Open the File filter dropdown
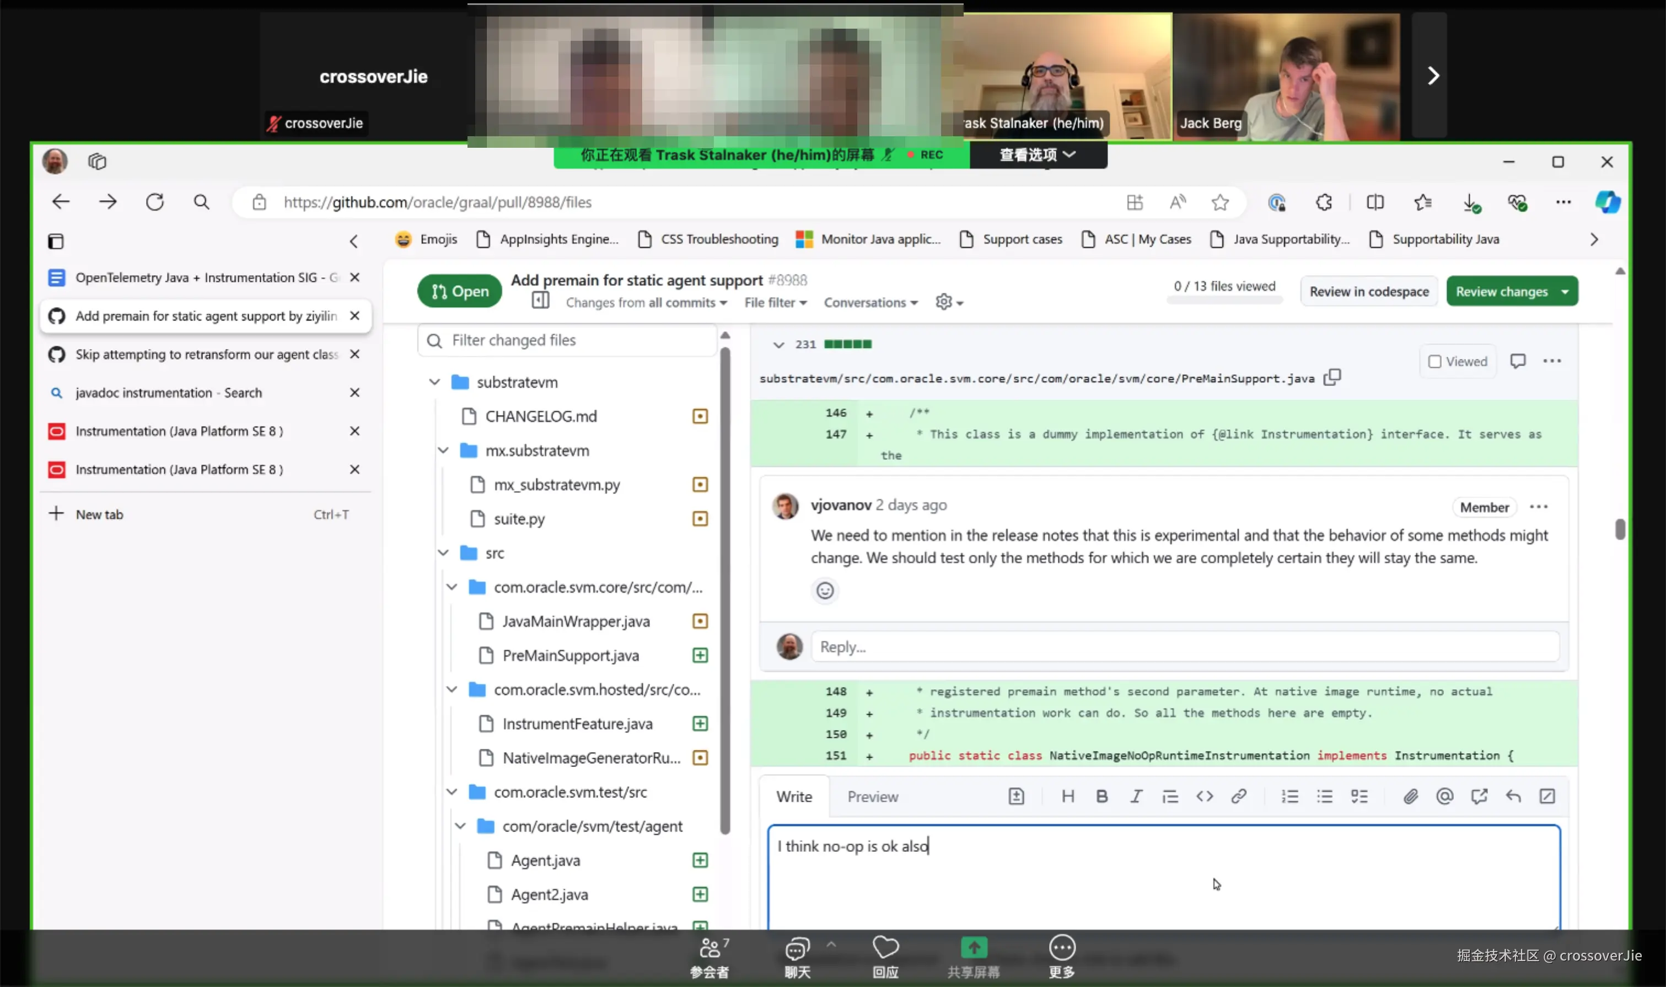The image size is (1666, 987). pyautogui.click(x=775, y=303)
